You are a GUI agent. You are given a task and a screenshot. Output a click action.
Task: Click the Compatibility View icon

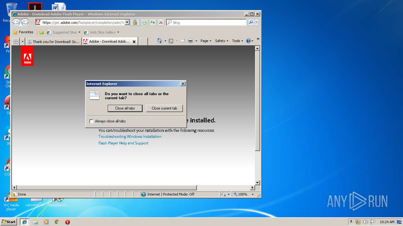coord(145,22)
